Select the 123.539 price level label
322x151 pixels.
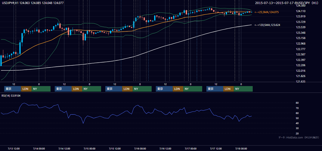[300, 27]
